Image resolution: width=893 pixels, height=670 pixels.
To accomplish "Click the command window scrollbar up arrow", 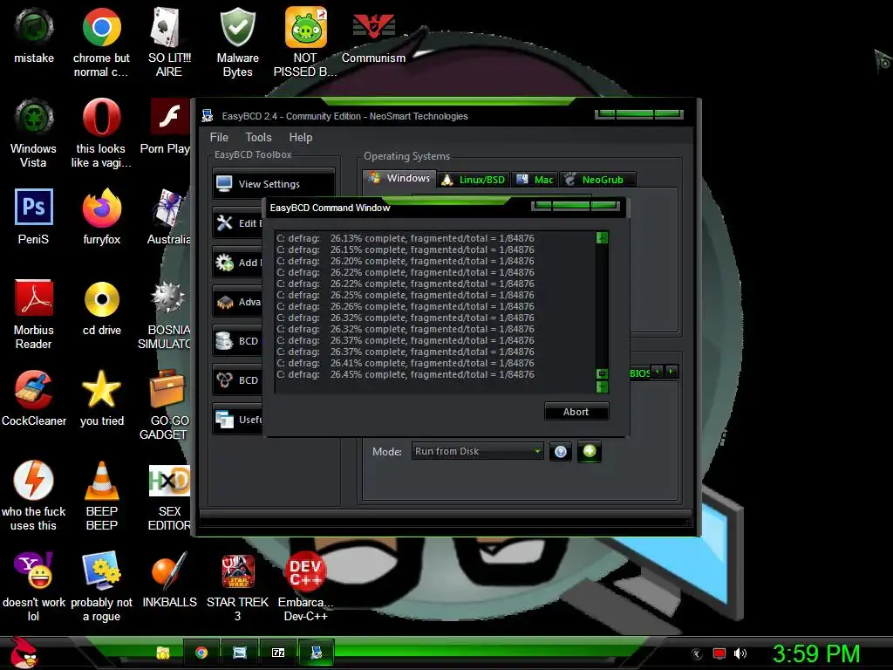I will pyautogui.click(x=602, y=237).
